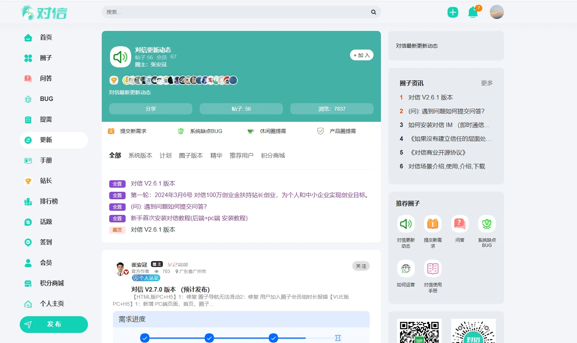Open 对信使用手册 circle icon

tap(432, 269)
